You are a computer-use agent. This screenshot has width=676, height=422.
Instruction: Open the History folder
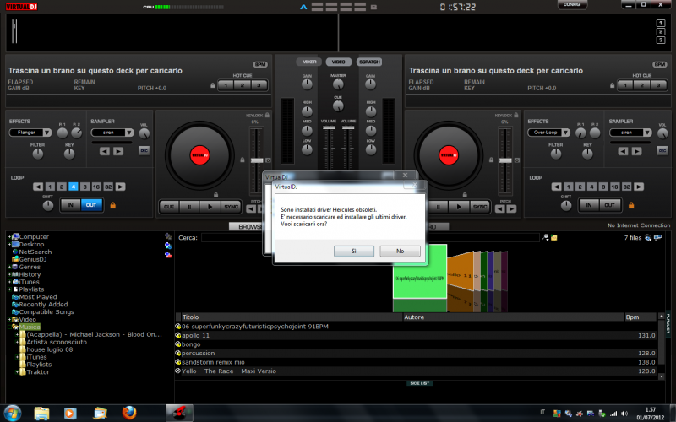(x=30, y=274)
